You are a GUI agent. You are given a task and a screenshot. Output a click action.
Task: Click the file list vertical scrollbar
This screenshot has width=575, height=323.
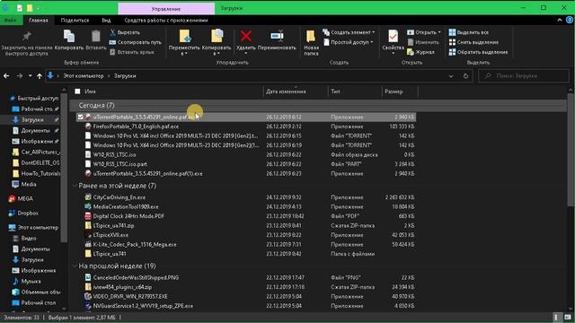571,150
